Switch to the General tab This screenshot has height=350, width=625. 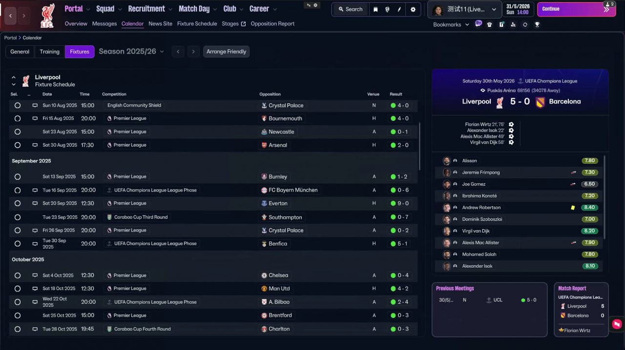(20, 52)
